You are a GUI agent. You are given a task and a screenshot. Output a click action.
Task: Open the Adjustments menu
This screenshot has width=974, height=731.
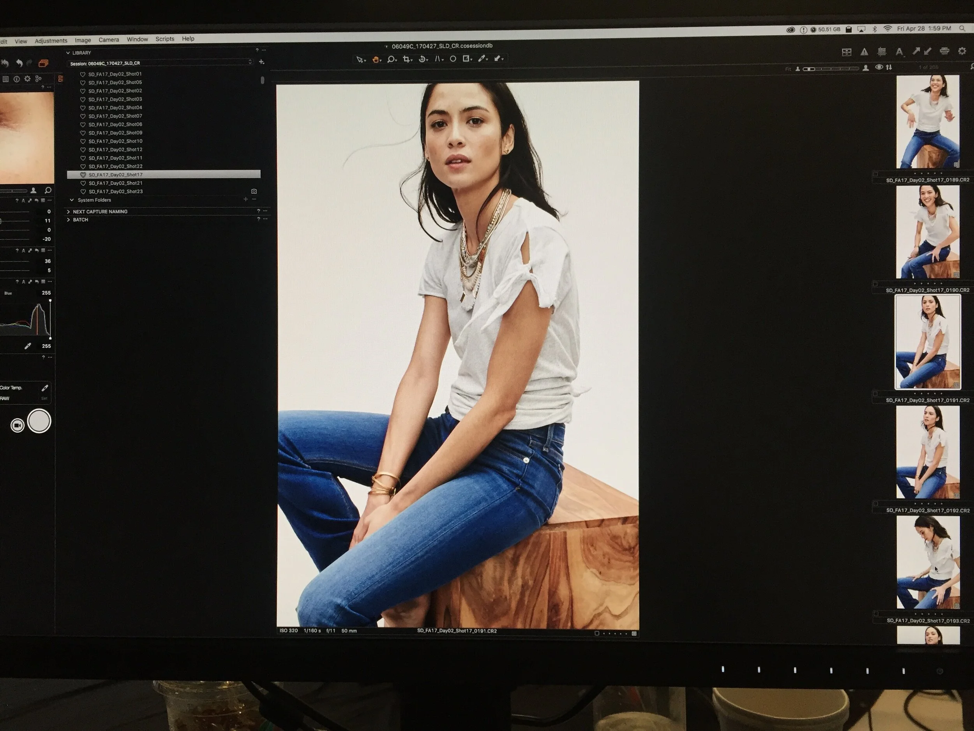51,41
